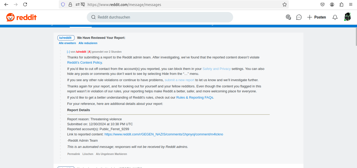Screen dimensions: 357x168
Task: Click the Report Details heading
Action: [x=79, y=110]
